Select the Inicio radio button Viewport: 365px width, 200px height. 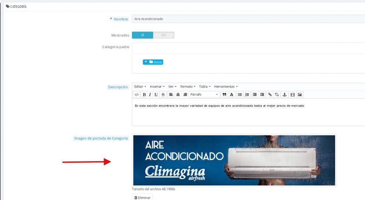click(146, 62)
